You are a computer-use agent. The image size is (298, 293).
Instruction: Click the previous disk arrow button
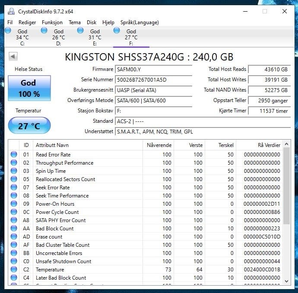(x=13, y=57)
